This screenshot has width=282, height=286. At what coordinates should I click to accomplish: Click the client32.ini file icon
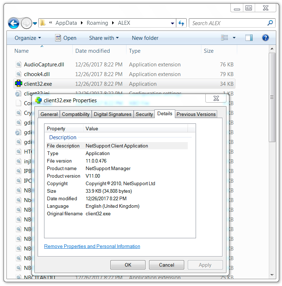(18, 93)
